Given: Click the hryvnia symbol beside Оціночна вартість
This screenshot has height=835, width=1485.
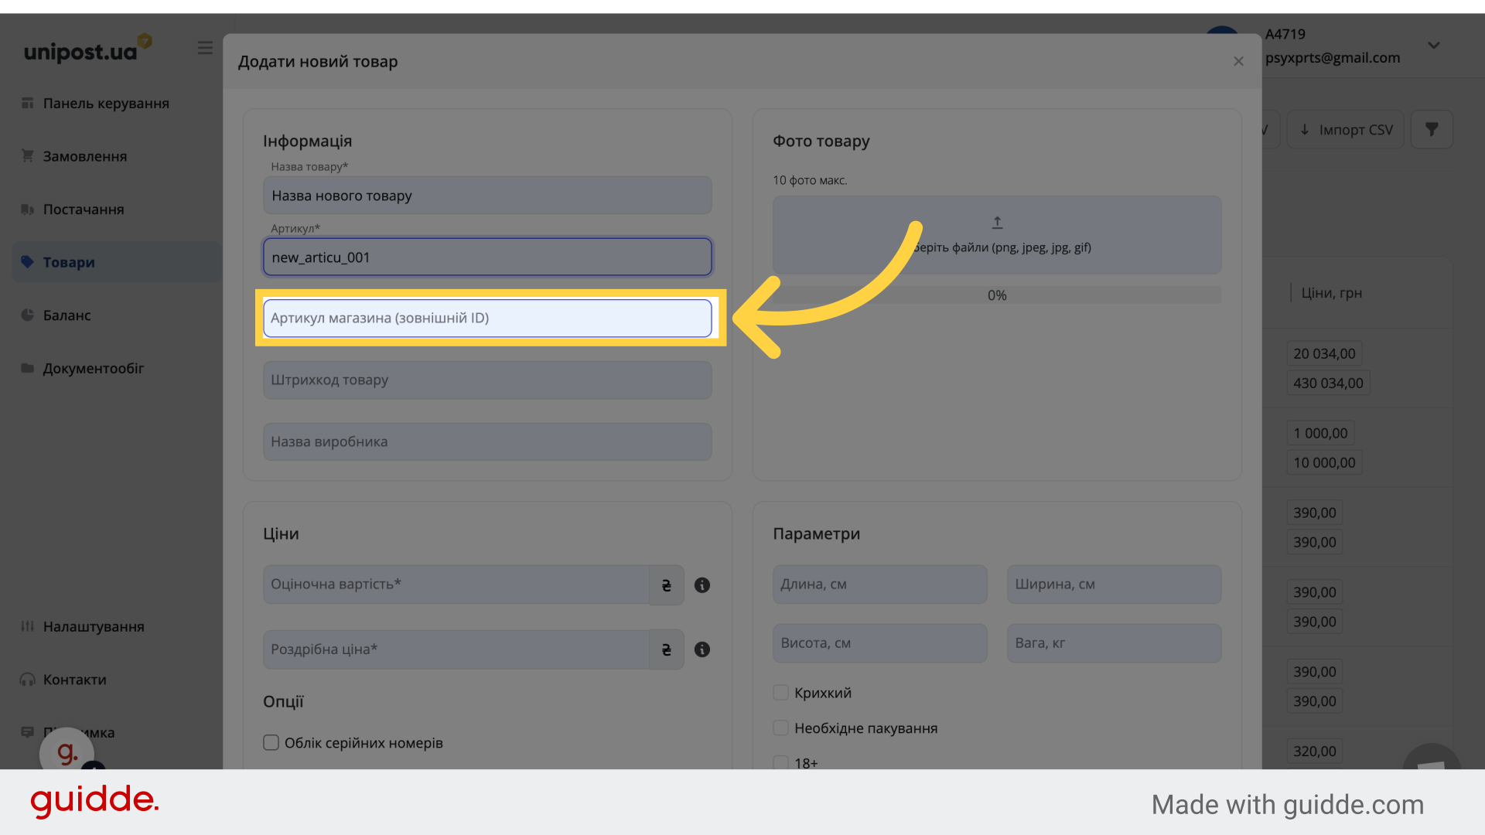Looking at the screenshot, I should coord(667,585).
